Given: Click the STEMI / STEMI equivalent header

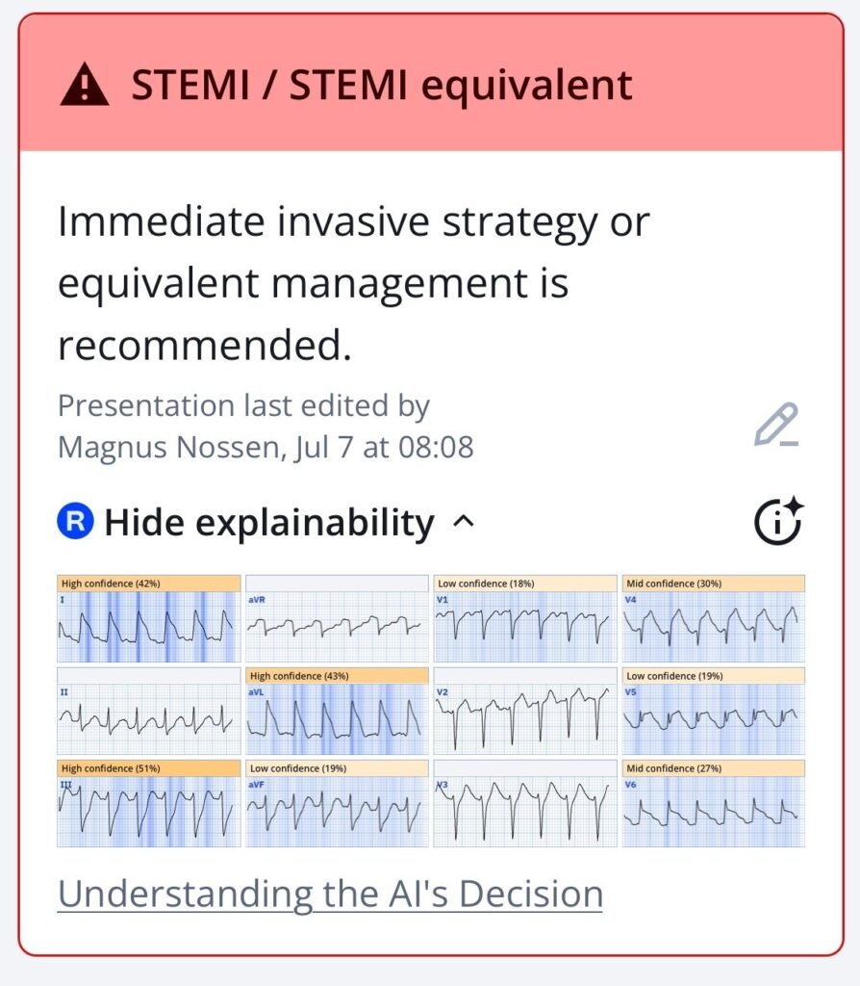Looking at the screenshot, I should 381,86.
